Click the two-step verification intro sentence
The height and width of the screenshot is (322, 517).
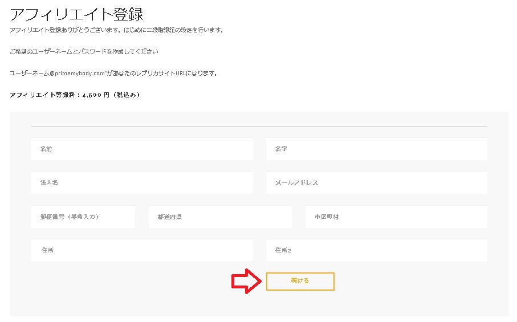(x=117, y=30)
